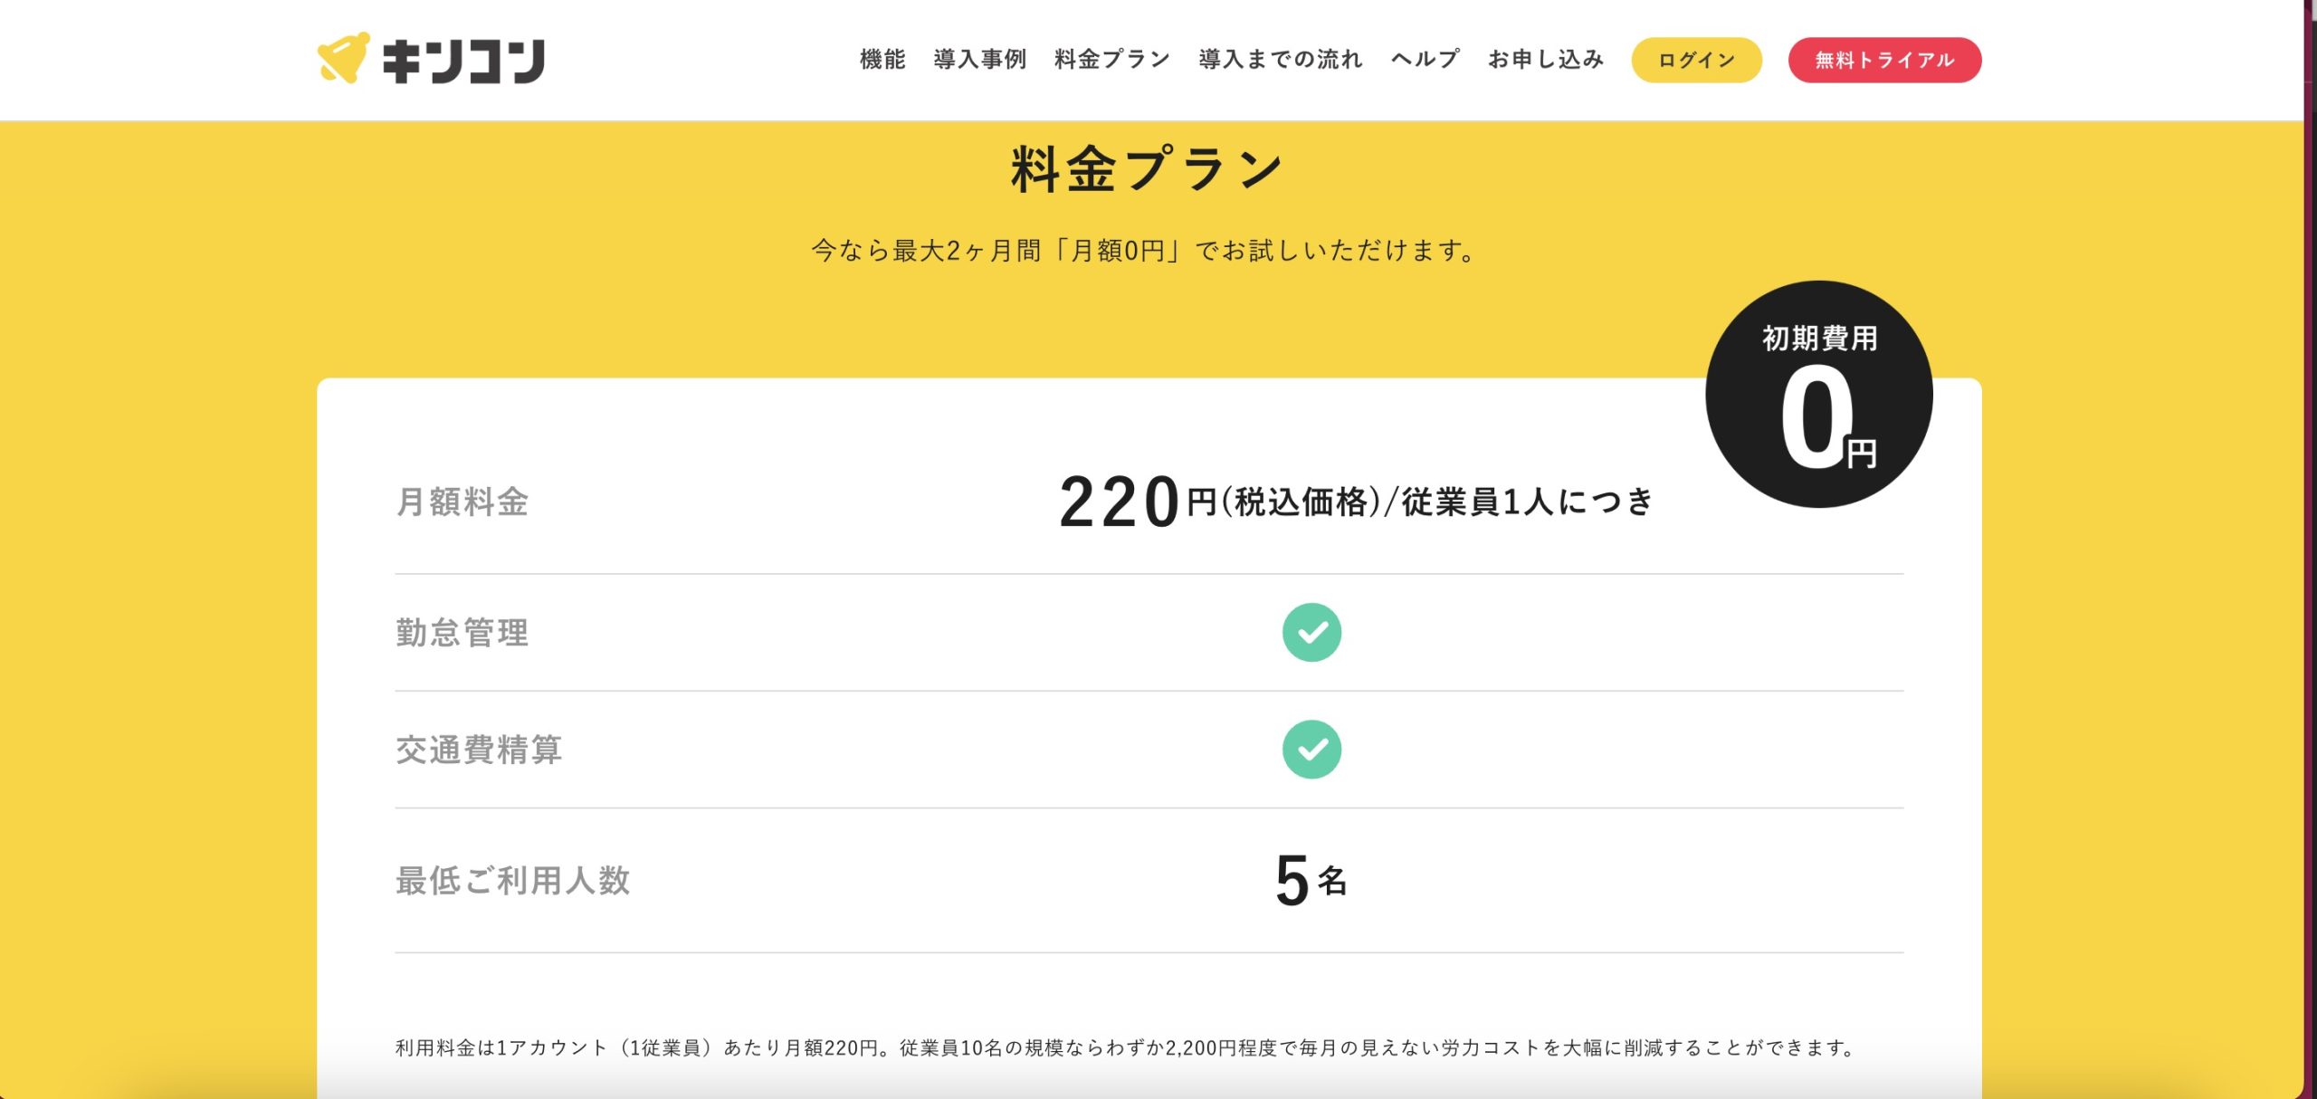
Task: Open the ヘルプ navigation link
Action: click(1425, 60)
